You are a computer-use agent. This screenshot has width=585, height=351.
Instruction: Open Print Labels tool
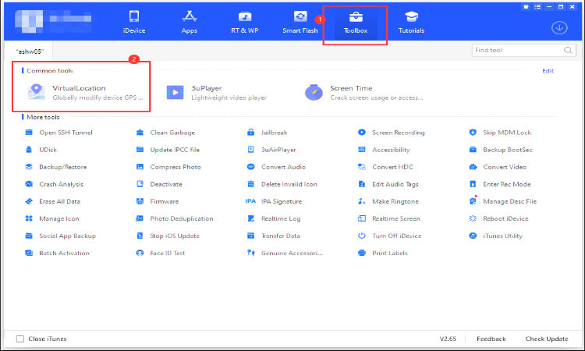pos(383,253)
